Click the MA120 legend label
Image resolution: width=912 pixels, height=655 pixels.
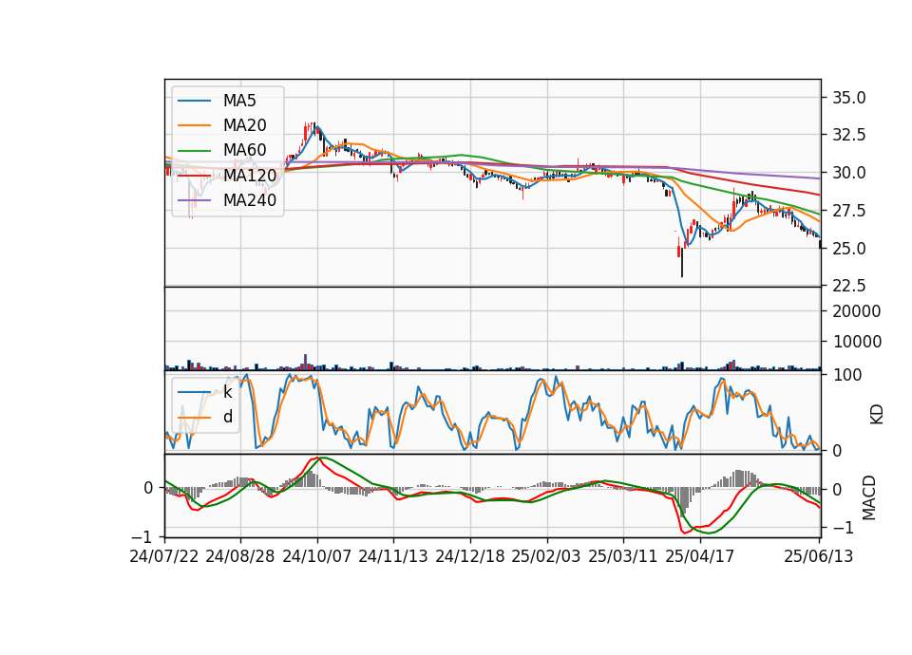coord(250,175)
